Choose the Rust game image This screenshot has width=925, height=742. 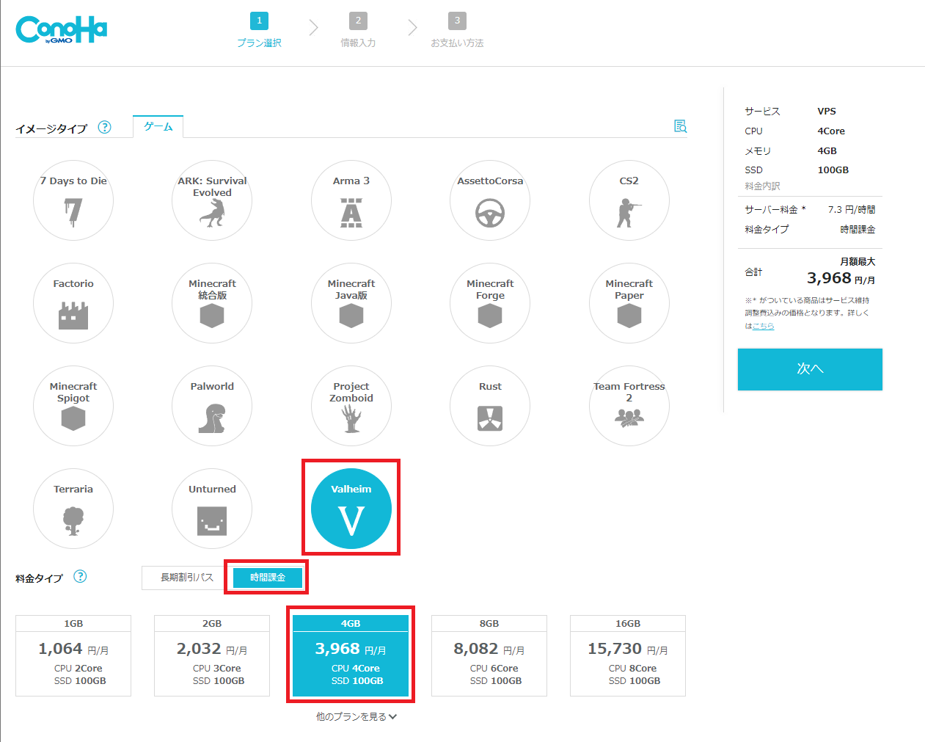point(490,406)
